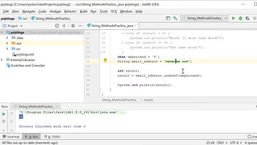257x145 pixels.
Task: Toggle code fold marker at line 23
Action: click(x=100, y=52)
